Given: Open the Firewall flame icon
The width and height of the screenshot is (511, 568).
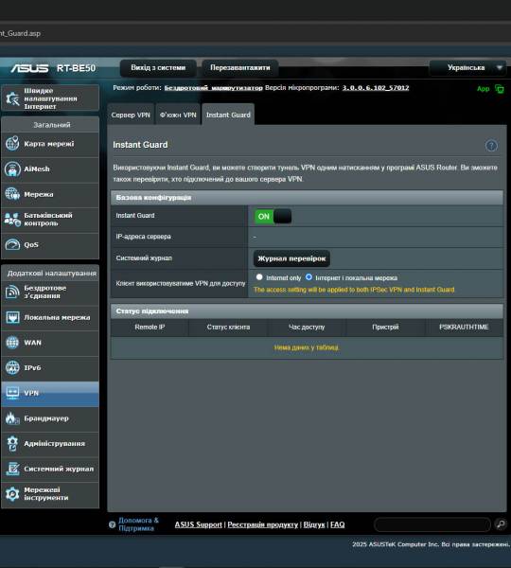Looking at the screenshot, I should pos(12,418).
